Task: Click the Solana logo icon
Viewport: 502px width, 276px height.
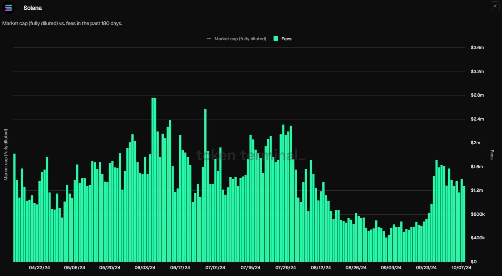Action: coord(8,8)
